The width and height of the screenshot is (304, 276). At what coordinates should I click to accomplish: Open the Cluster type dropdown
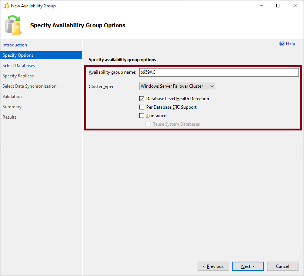click(x=177, y=86)
